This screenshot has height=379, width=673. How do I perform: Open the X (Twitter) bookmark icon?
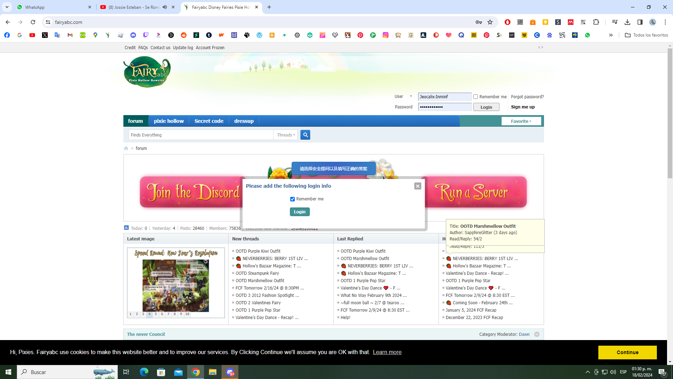tap(45, 35)
